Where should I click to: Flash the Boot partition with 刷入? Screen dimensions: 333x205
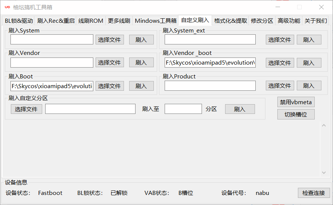141,86
